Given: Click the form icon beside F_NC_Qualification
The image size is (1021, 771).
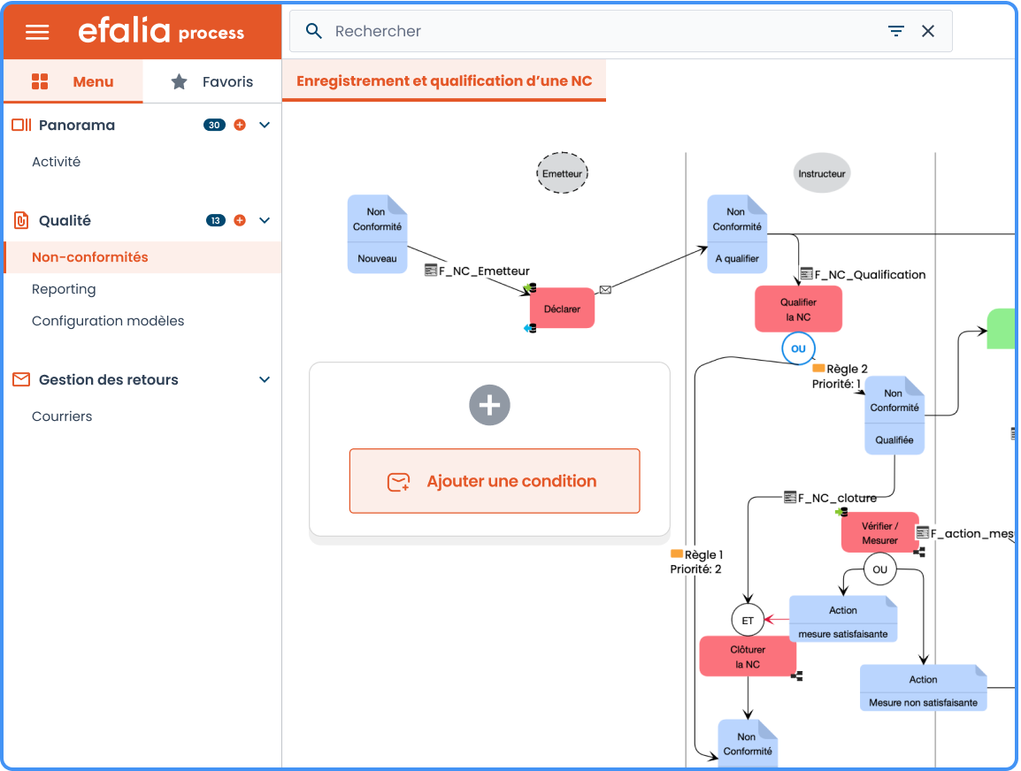Looking at the screenshot, I should point(806,273).
